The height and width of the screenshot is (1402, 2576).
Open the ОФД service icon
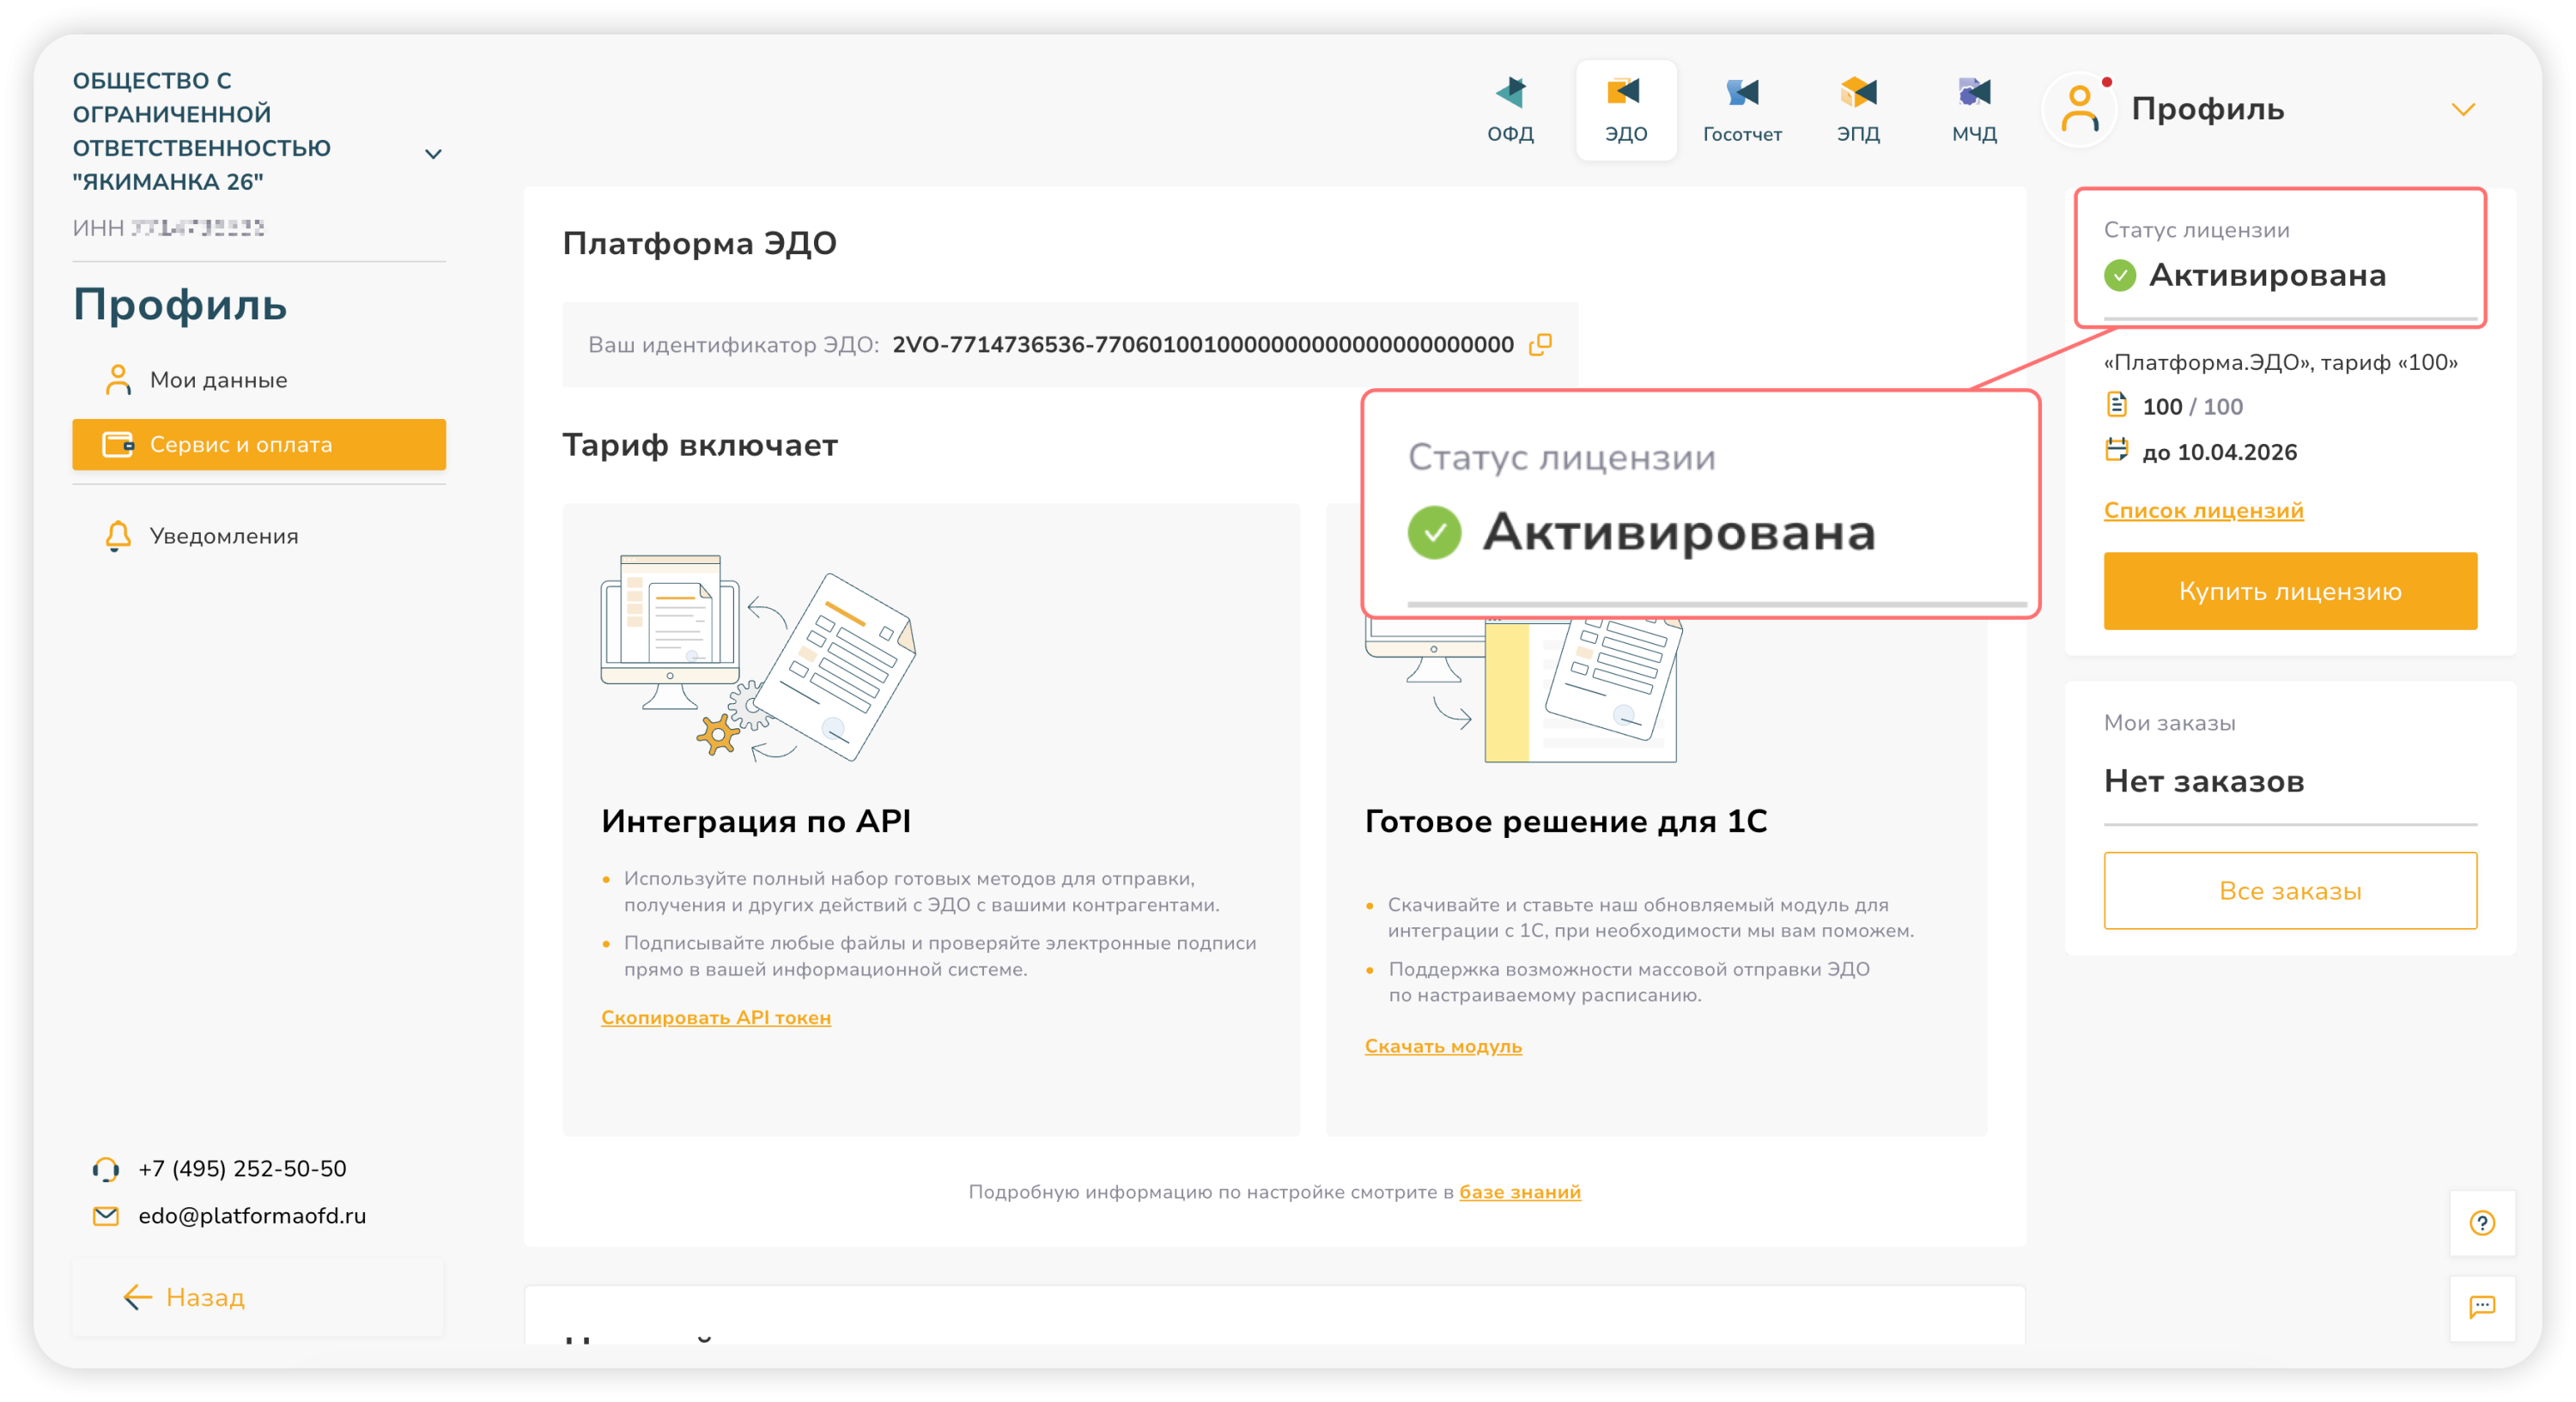(1510, 108)
